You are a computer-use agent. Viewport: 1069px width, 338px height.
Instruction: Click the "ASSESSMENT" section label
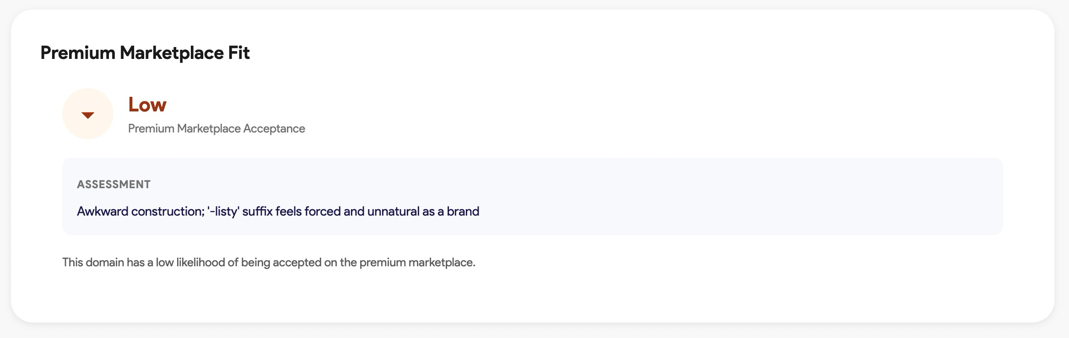click(113, 185)
